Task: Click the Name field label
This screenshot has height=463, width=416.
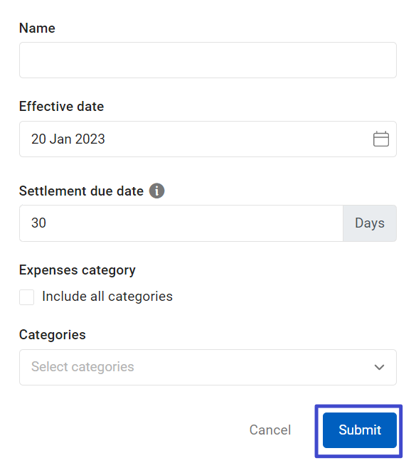Action: [x=37, y=28]
